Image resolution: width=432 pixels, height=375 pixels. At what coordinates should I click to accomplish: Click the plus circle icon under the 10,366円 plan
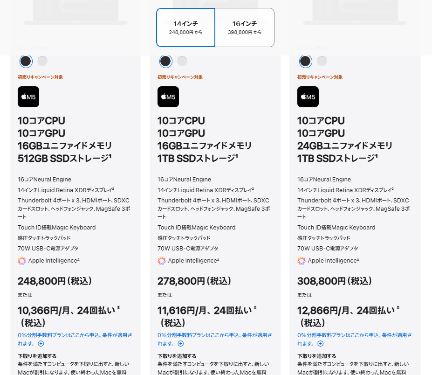click(41, 344)
